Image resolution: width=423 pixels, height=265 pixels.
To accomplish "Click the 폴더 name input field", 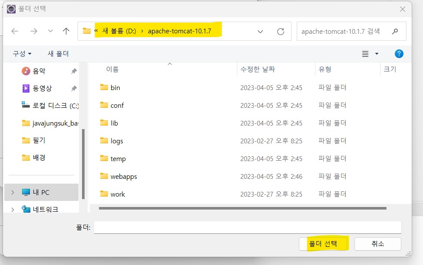I will 247,228.
